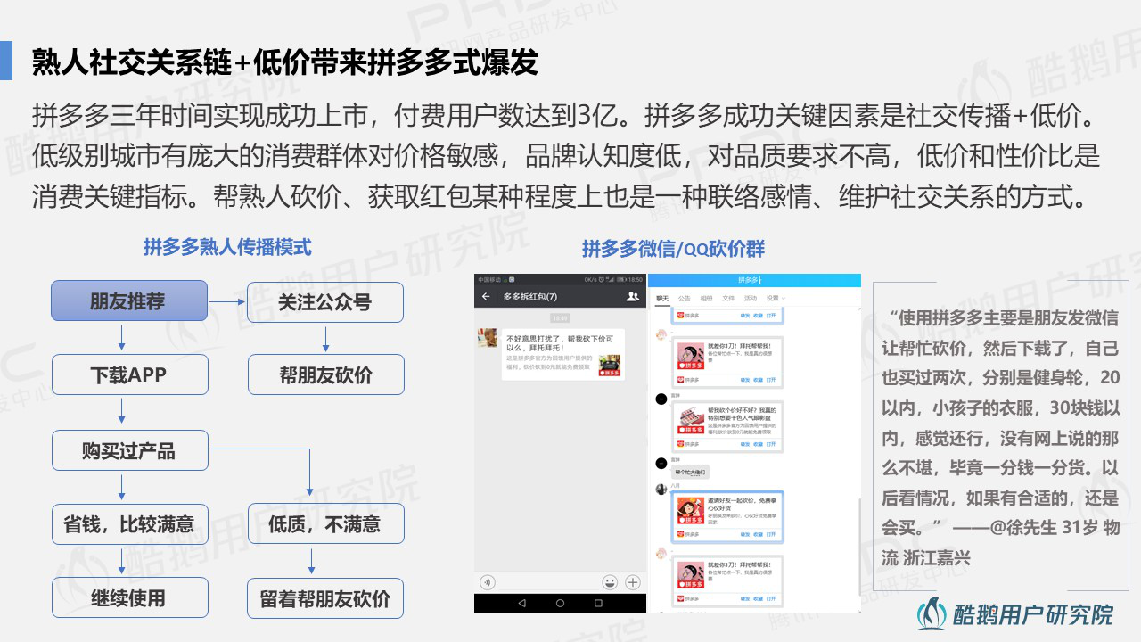Tap the Android home circle navigation button
Viewport: 1141px width, 642px height.
coord(560,603)
